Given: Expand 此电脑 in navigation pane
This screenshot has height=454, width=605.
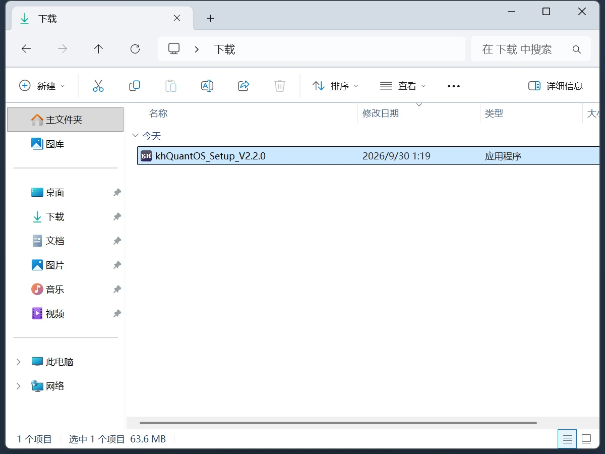Looking at the screenshot, I should pyautogui.click(x=19, y=362).
